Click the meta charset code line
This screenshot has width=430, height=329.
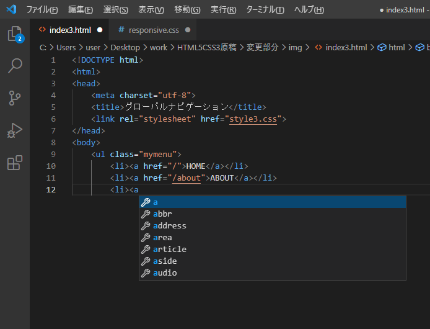pyautogui.click(x=143, y=96)
